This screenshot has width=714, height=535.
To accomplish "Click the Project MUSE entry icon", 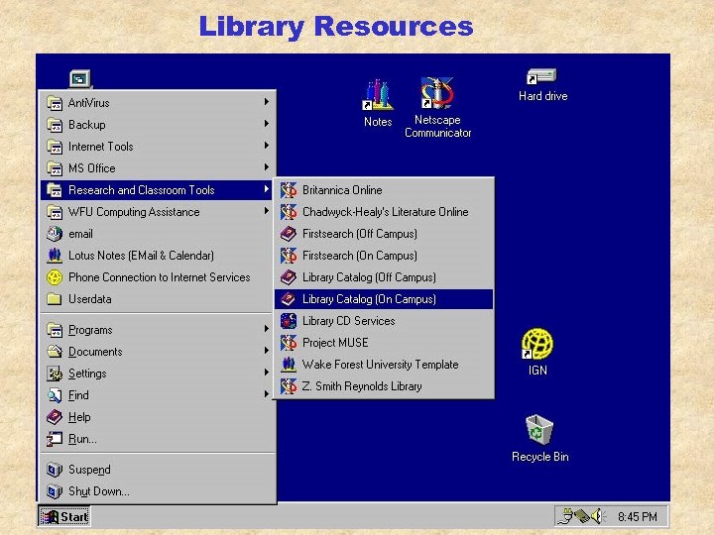I will pos(289,343).
